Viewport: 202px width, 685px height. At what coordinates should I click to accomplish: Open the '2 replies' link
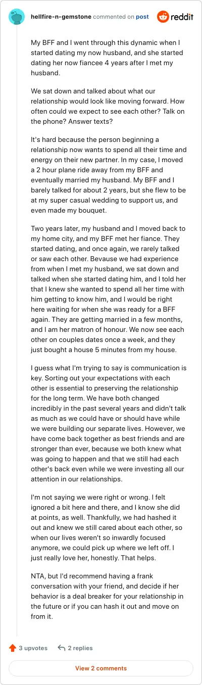tap(80, 648)
